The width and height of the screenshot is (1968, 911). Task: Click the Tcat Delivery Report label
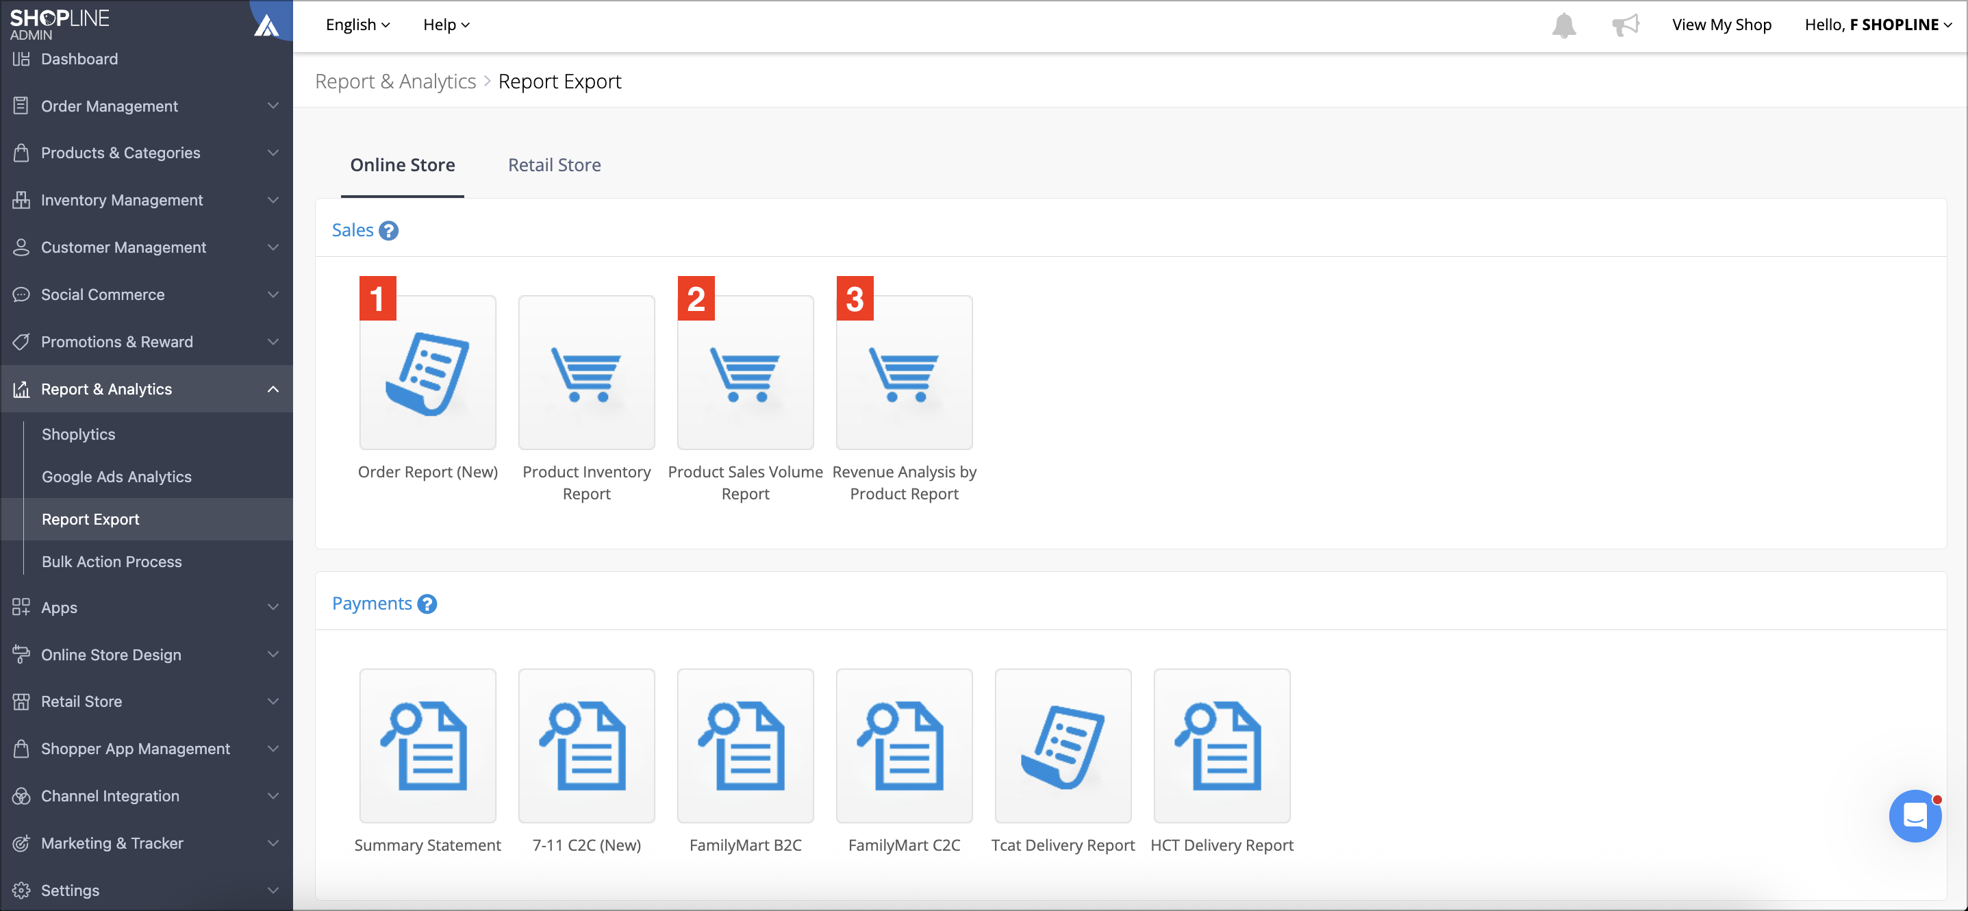(1063, 845)
